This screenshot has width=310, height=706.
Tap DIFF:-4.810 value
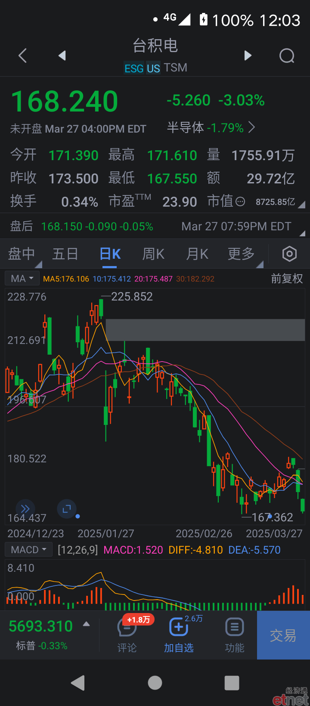[x=195, y=550]
